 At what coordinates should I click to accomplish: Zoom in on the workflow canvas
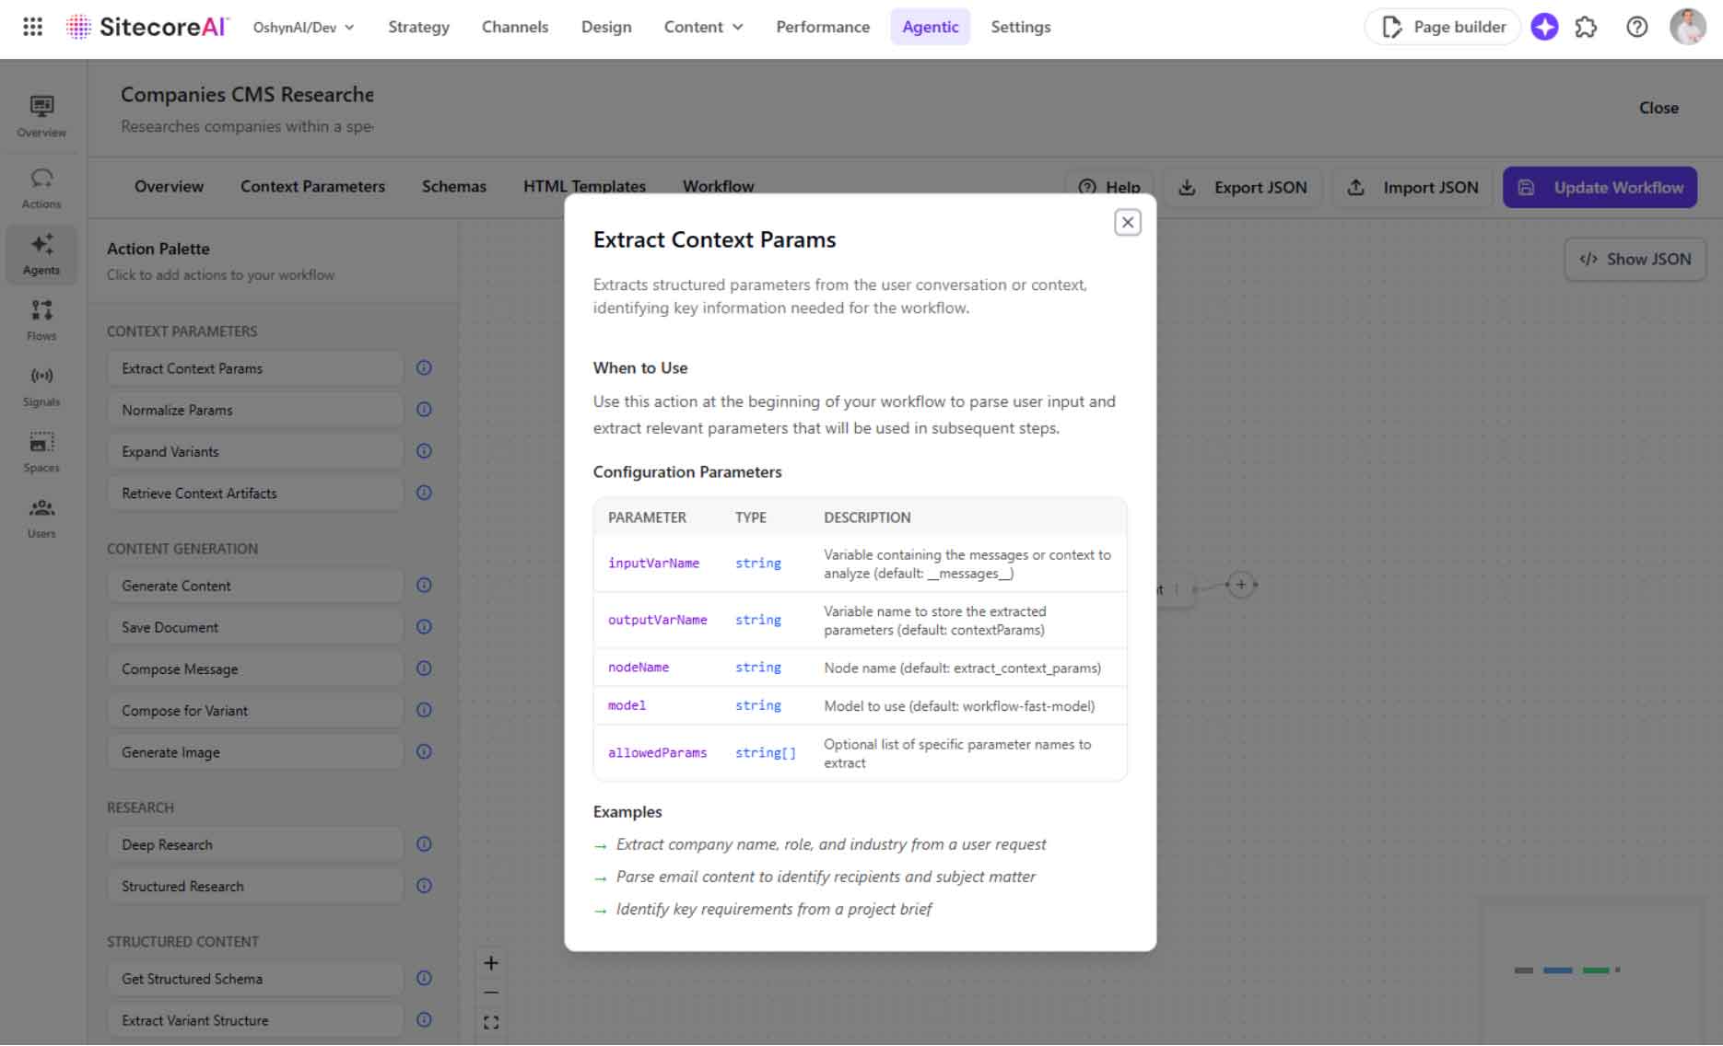(x=491, y=963)
